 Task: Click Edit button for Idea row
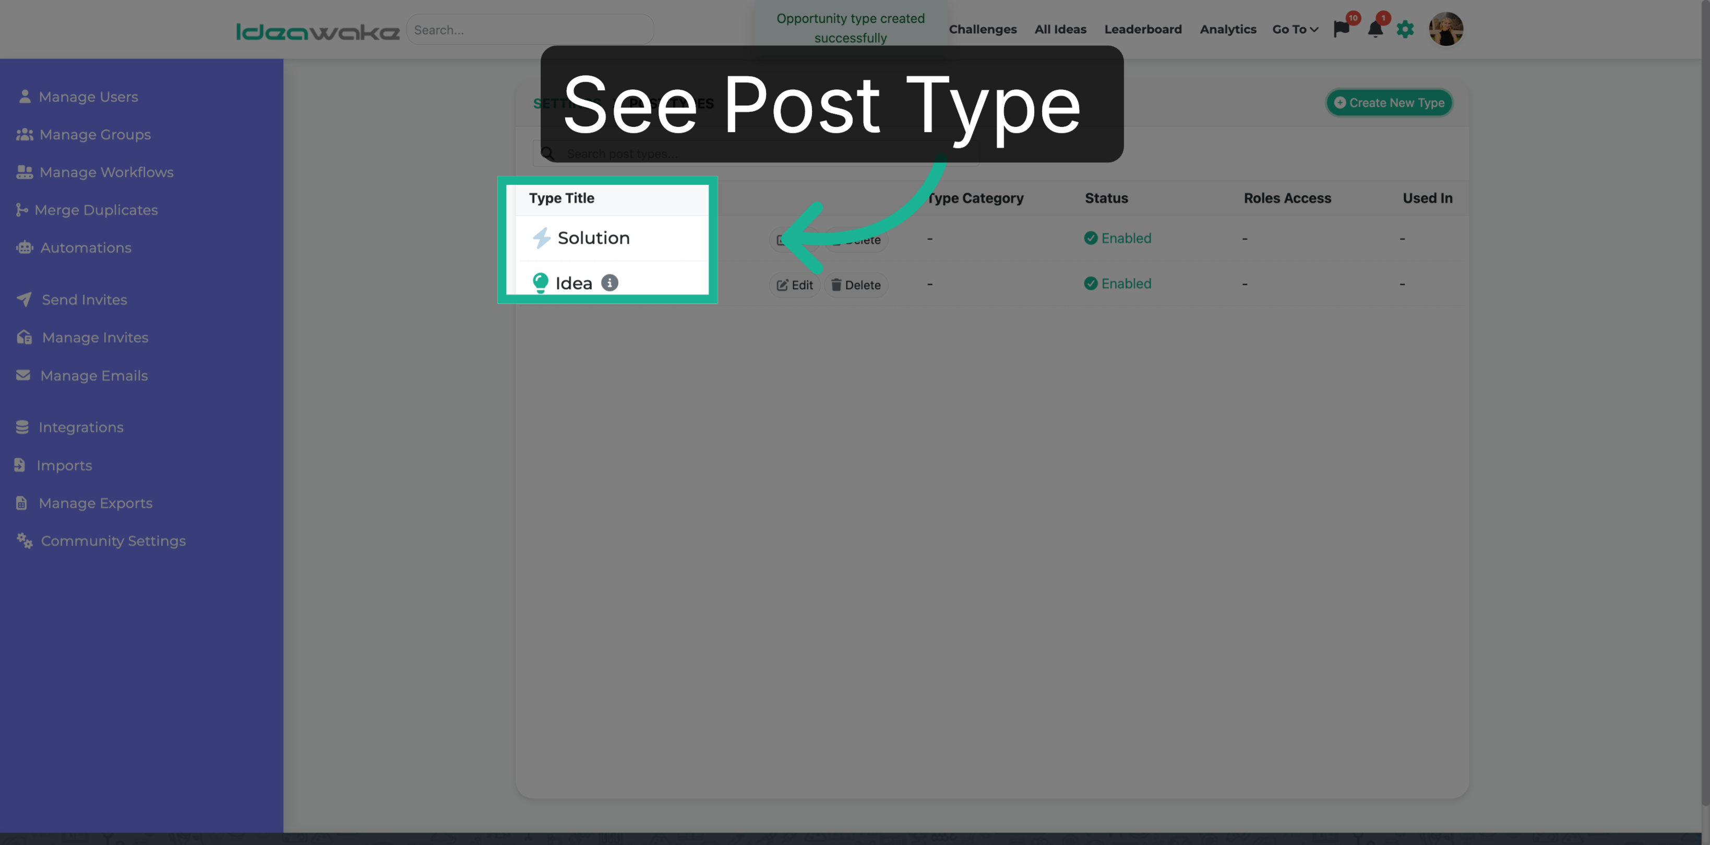coord(795,285)
